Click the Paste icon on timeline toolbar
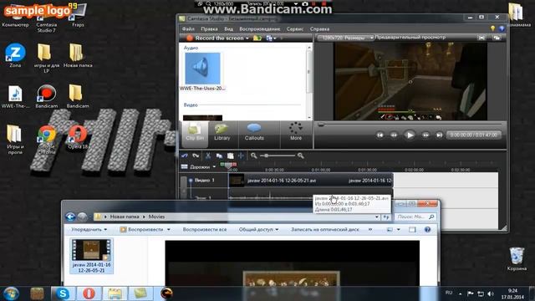The image size is (535, 301). coord(231,156)
